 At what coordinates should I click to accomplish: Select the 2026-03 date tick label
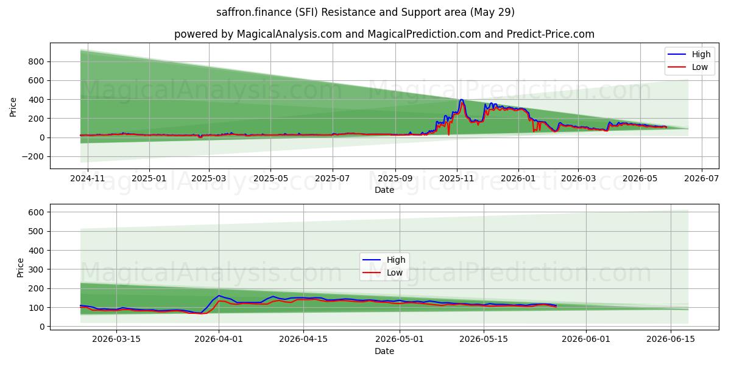tap(578, 179)
